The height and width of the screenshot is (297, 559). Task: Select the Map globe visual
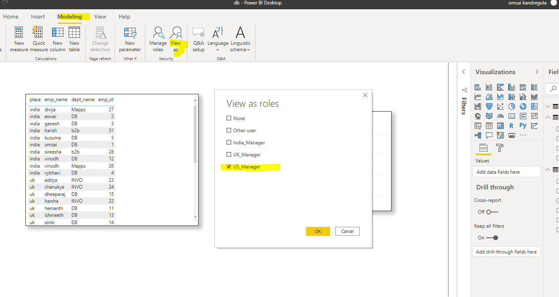point(478,116)
